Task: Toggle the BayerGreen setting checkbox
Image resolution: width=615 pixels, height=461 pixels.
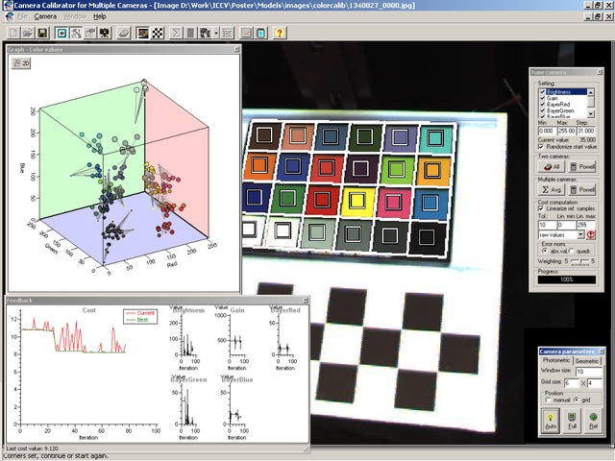Action: pos(543,111)
